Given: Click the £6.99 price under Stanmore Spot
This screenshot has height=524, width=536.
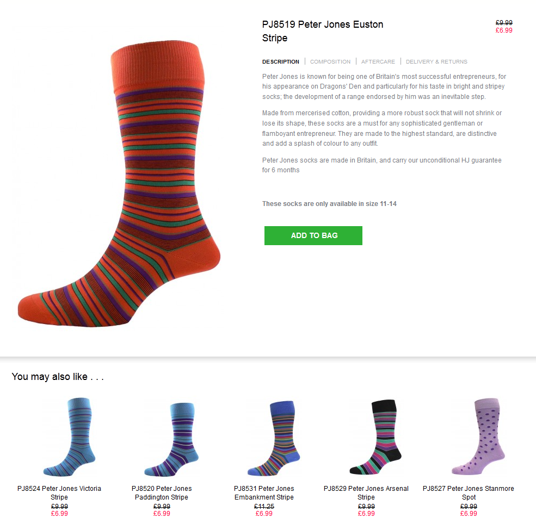Looking at the screenshot, I should pos(469,514).
